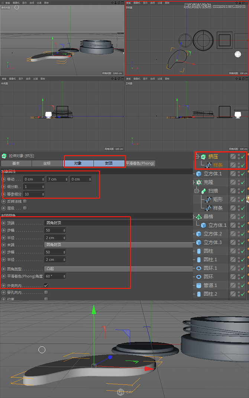Select the 立方体.2 cube icon
This screenshot has height=398, width=249.
coord(198,234)
